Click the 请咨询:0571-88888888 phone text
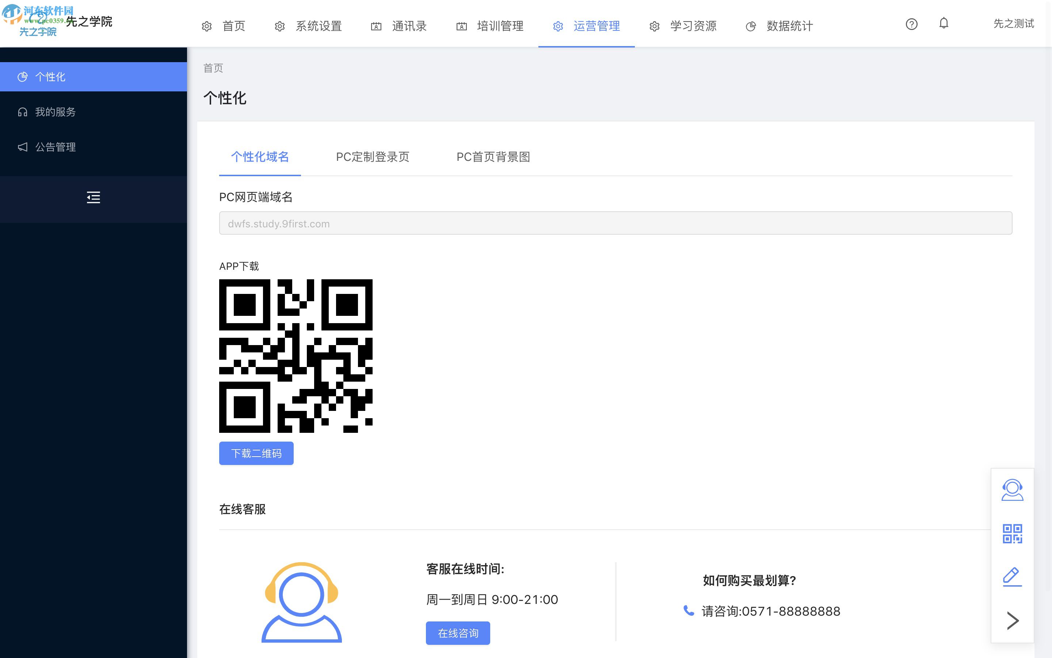Viewport: 1052px width, 658px height. (x=771, y=611)
